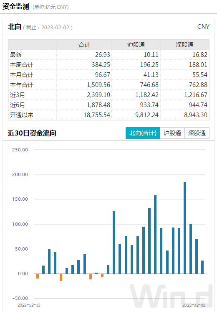
Task: Click the unit note (单位:亿元,CNY)
Action: click(x=50, y=7)
